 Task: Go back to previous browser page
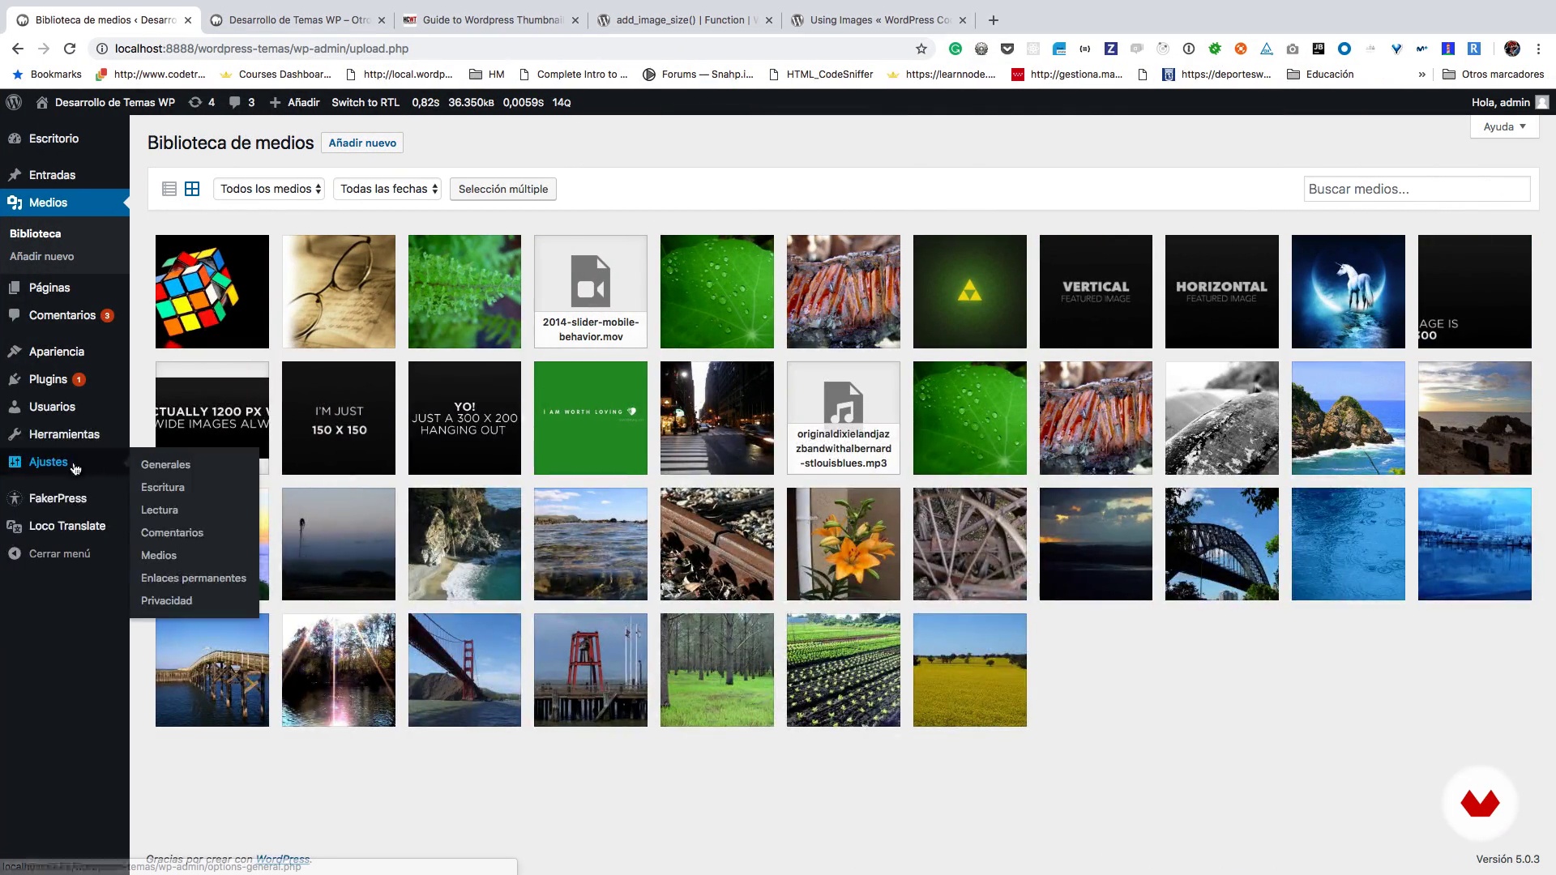(18, 49)
